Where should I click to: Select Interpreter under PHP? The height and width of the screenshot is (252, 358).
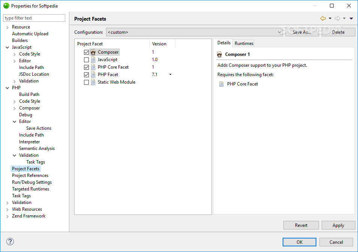(30, 142)
